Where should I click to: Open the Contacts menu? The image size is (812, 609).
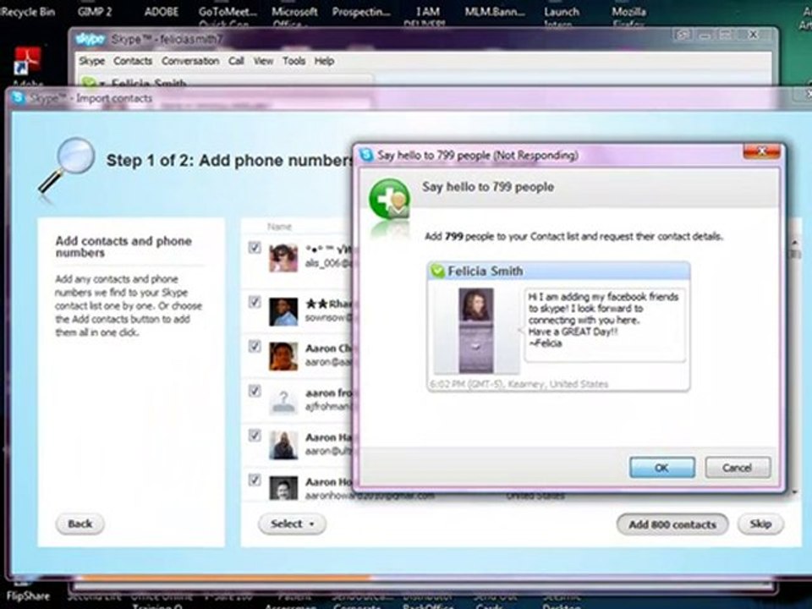[x=133, y=61]
